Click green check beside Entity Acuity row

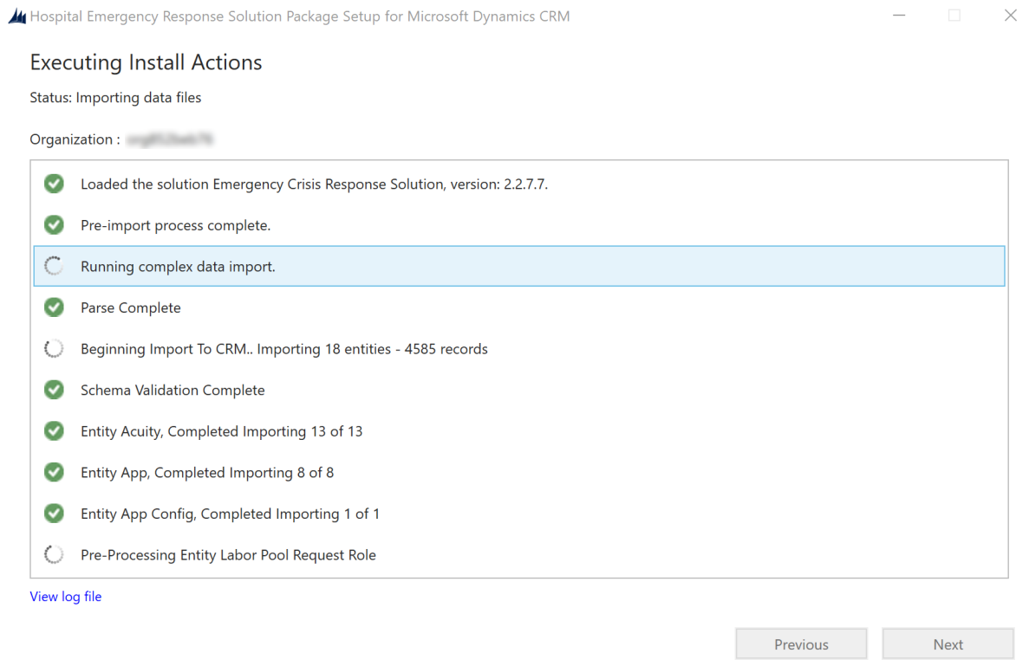(x=54, y=431)
